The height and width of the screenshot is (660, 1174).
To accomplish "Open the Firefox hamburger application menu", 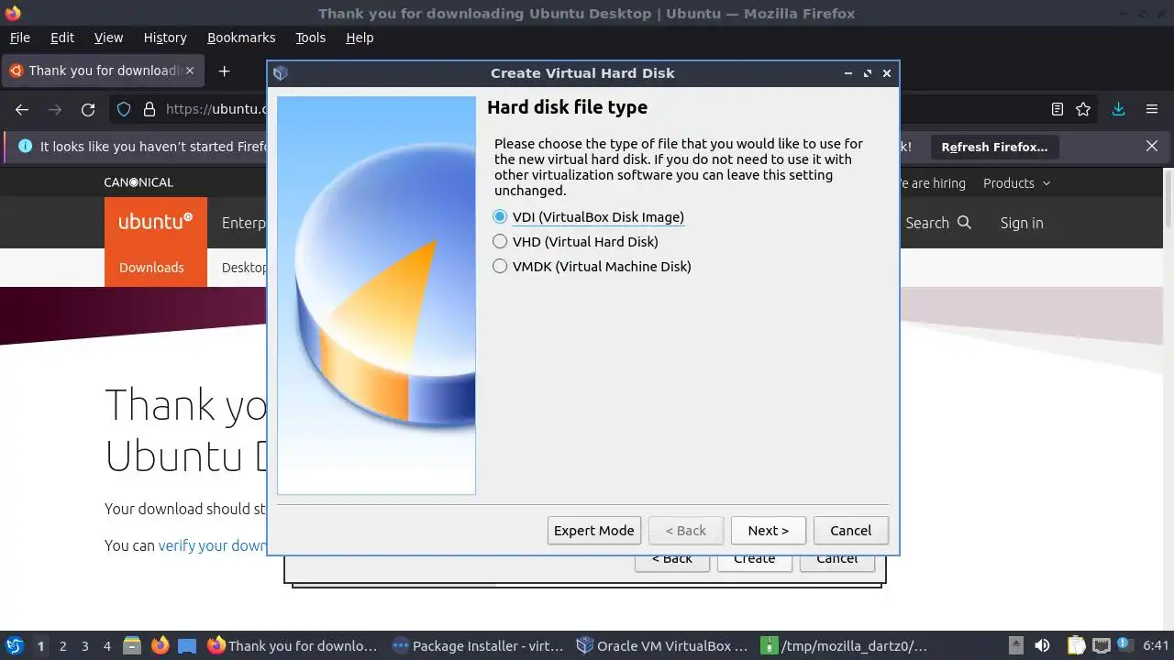I will click(1152, 109).
